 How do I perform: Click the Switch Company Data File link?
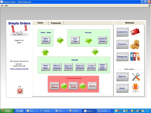pos(19,69)
